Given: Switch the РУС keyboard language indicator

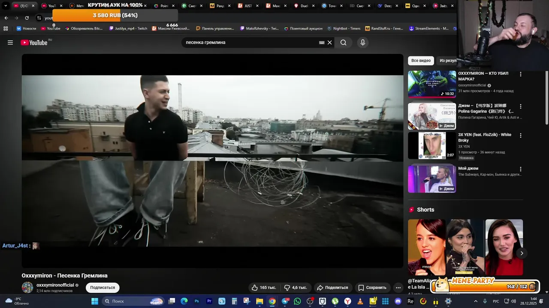Looking at the screenshot, I should [x=496, y=301].
